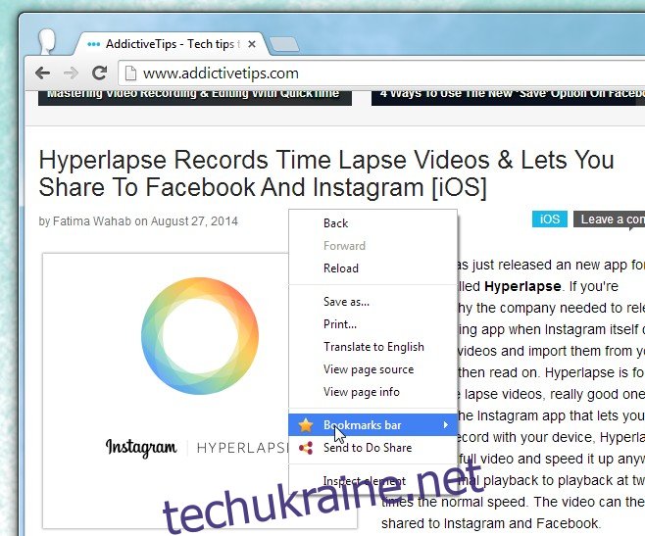Click the Chrome profile avatar icon
This screenshot has width=645, height=536.
[x=47, y=41]
